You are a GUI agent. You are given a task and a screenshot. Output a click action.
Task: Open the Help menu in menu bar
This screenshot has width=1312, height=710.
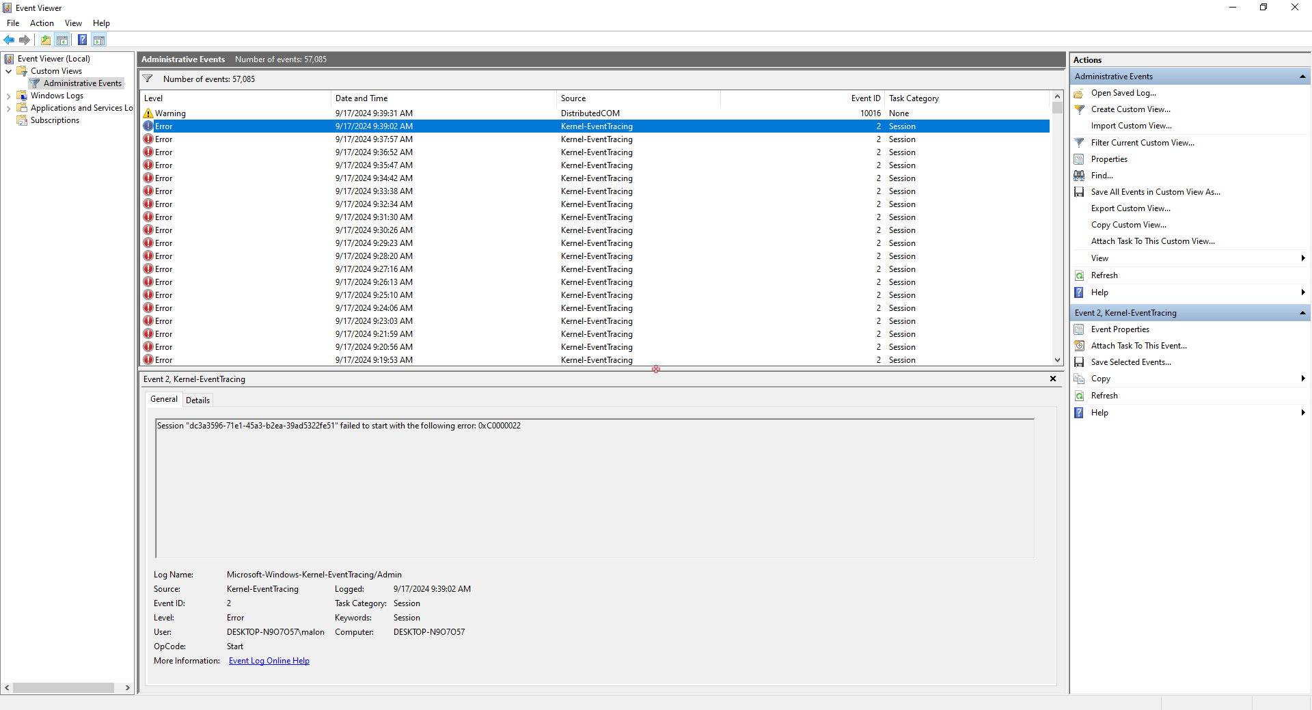point(101,23)
